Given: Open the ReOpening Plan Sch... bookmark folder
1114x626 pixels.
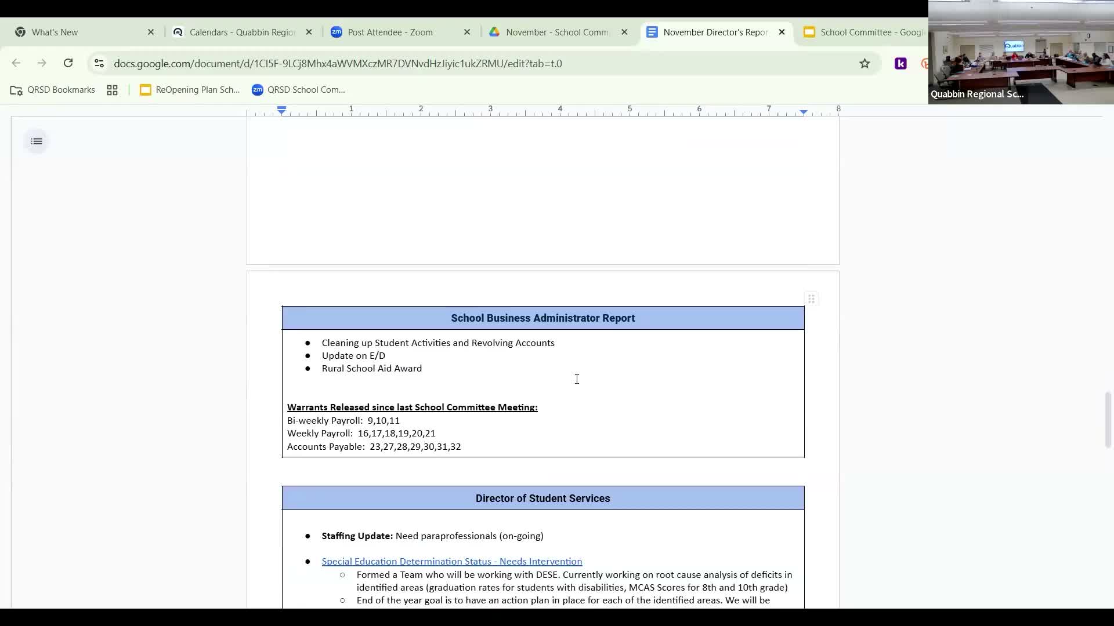Looking at the screenshot, I should coord(190,90).
